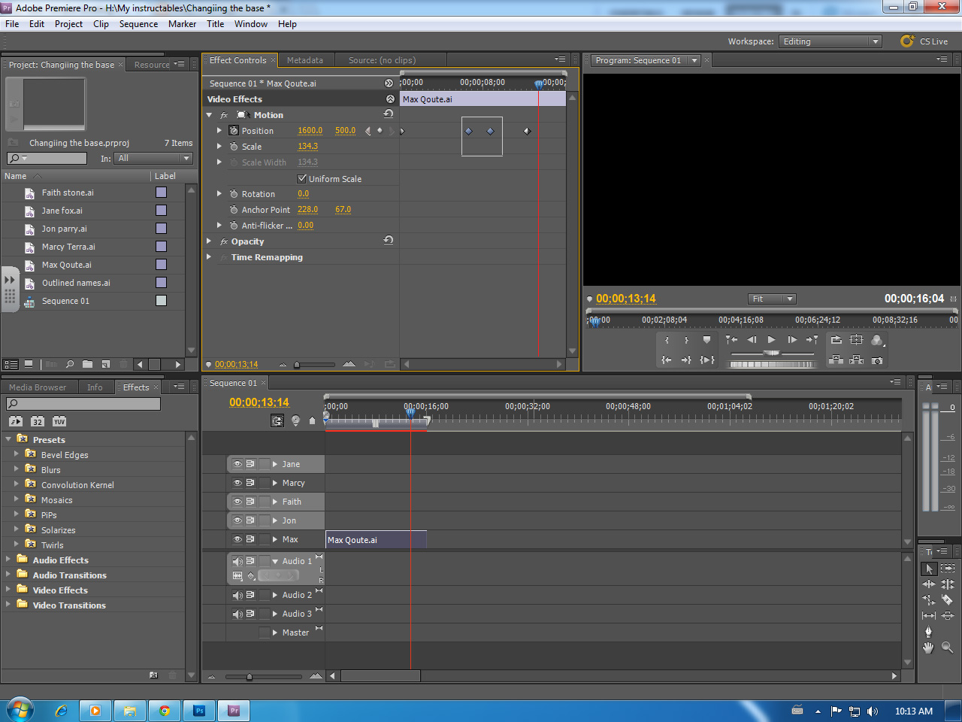Select the Rolling Edit tool
The height and width of the screenshot is (722, 962).
[x=948, y=584]
